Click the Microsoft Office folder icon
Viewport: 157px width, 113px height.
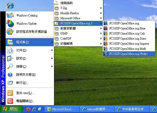tap(56, 18)
